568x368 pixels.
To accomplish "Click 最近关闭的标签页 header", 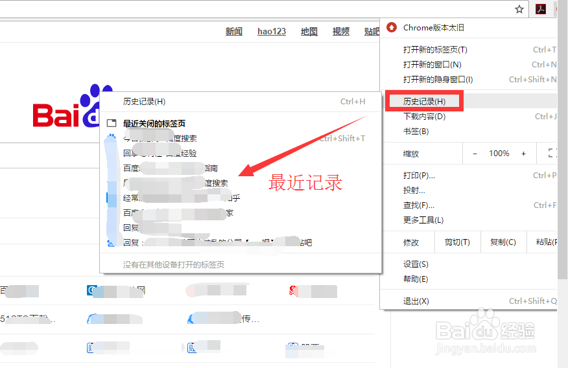I will [154, 124].
